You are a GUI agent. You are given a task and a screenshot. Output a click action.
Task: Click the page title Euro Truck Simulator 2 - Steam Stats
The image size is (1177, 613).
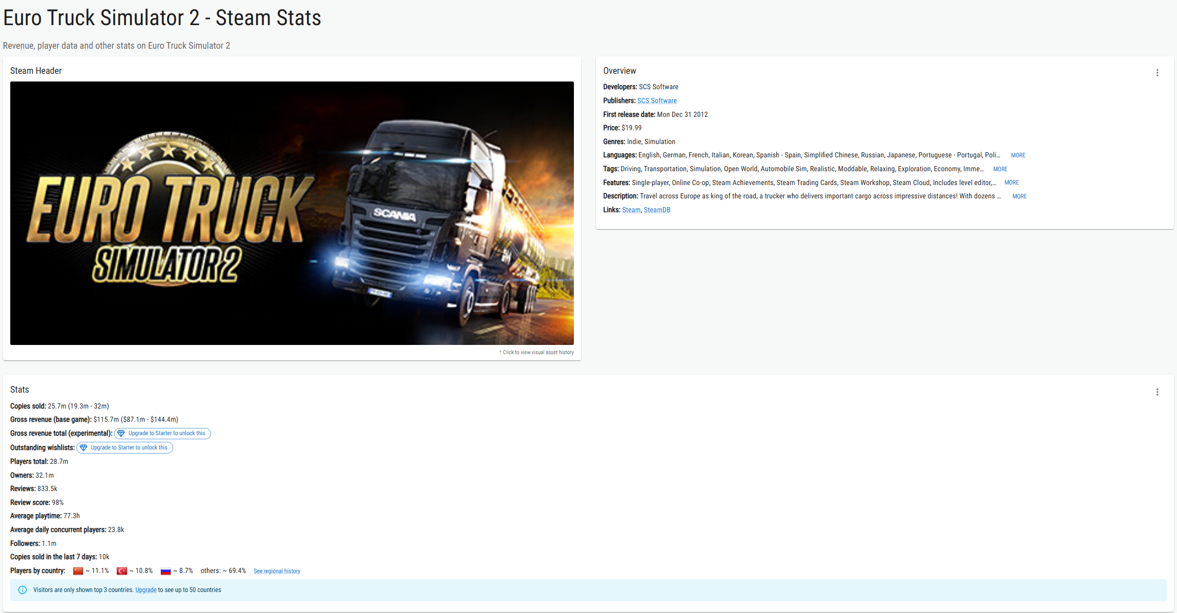(x=162, y=18)
